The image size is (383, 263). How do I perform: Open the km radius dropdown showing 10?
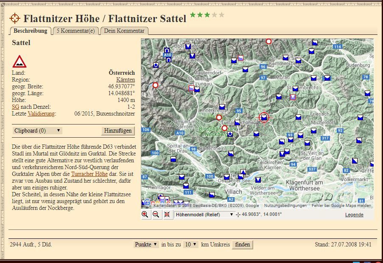click(190, 244)
